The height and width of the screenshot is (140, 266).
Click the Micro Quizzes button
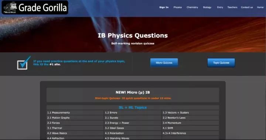tap(164, 63)
